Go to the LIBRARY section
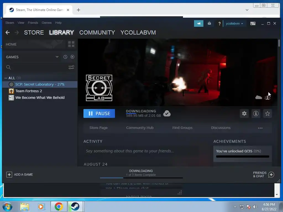This screenshot has width=283, height=212. click(x=62, y=33)
